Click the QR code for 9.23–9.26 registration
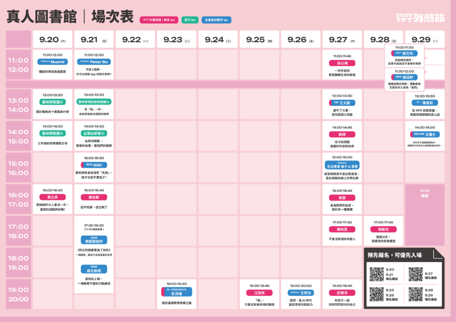The width and height of the screenshot is (456, 322). tap(376, 294)
